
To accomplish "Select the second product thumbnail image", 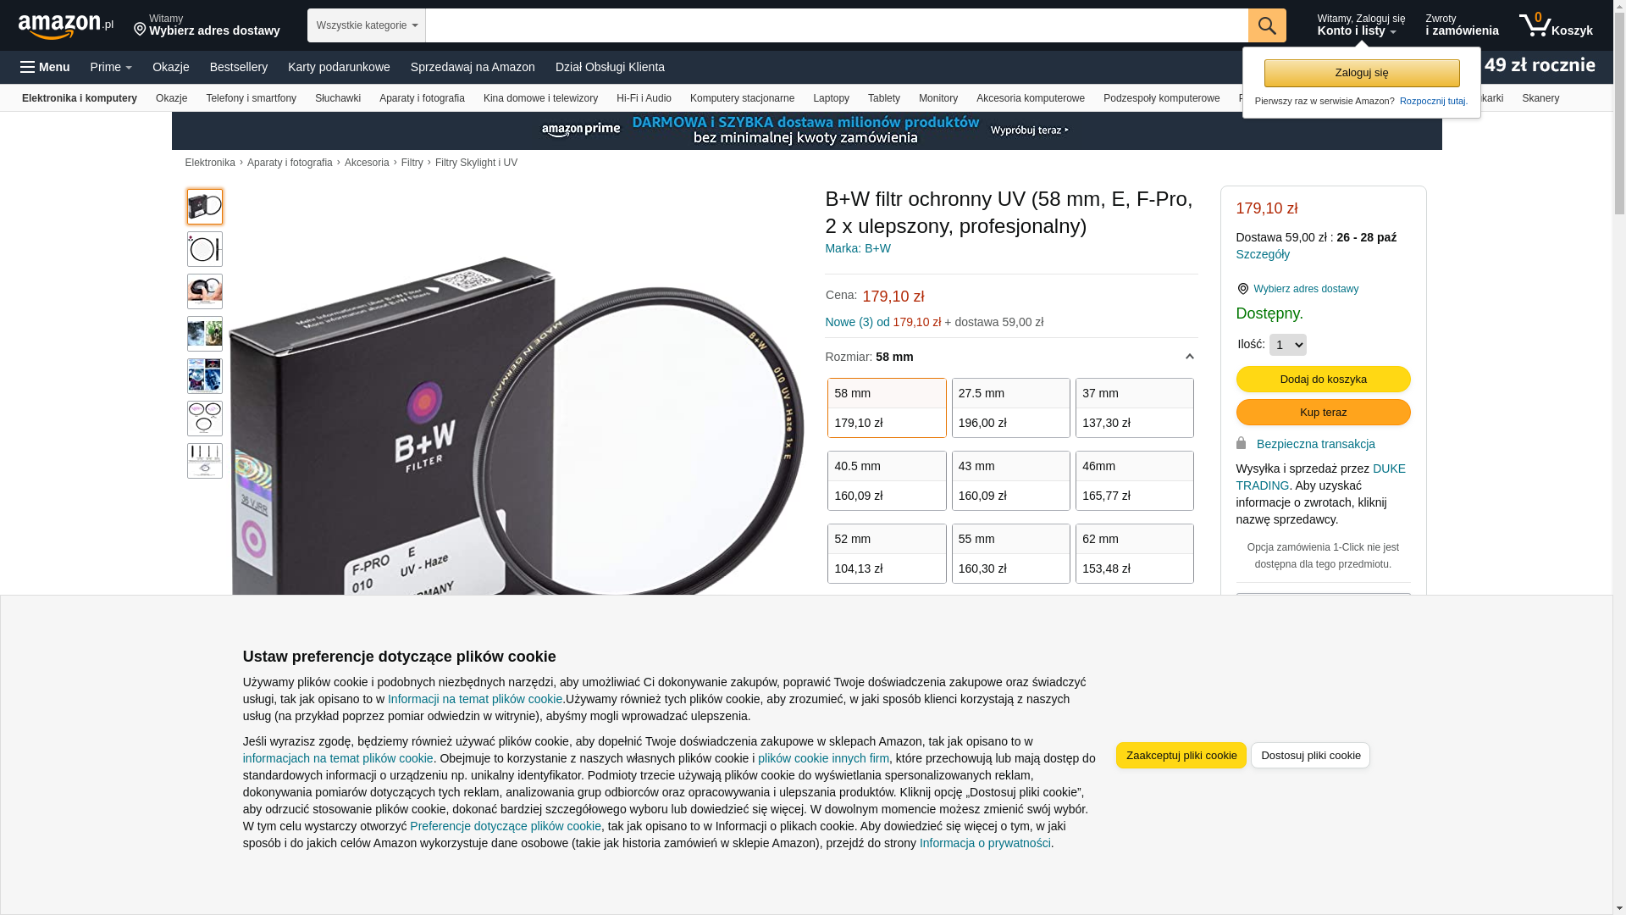I will point(204,249).
